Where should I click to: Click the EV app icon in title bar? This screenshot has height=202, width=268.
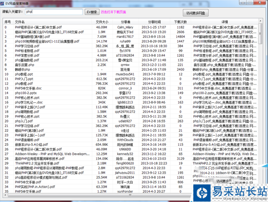point(2,3)
